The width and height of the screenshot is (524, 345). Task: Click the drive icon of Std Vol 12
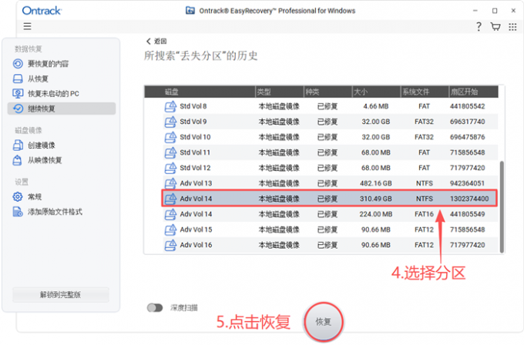(170, 168)
